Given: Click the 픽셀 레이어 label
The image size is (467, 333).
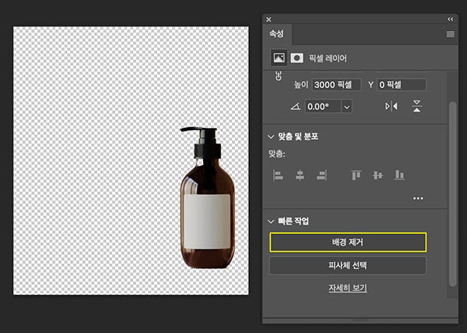Looking at the screenshot, I should [328, 58].
